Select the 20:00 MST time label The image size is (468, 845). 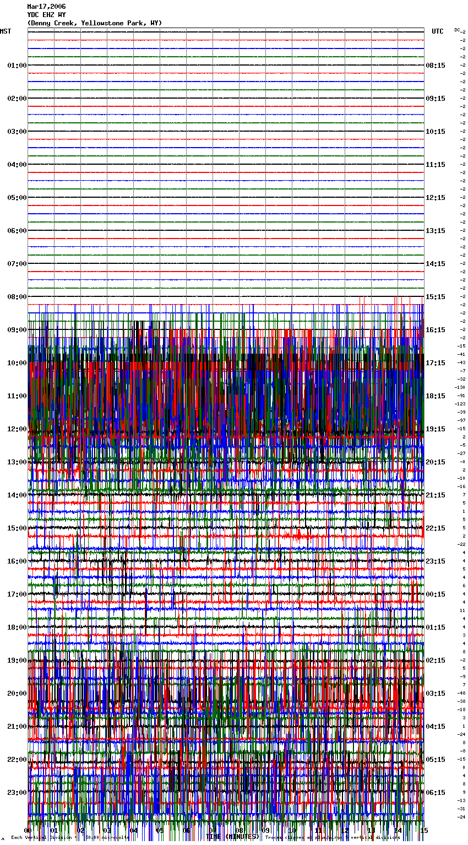tap(17, 694)
